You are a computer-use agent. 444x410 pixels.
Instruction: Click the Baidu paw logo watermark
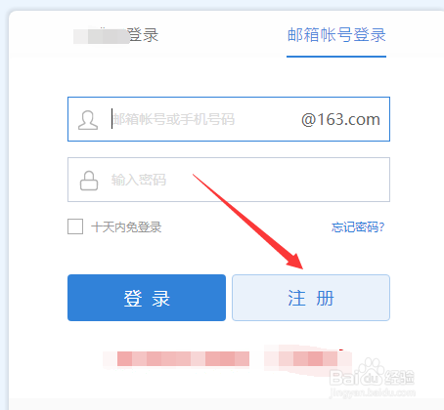click(372, 371)
